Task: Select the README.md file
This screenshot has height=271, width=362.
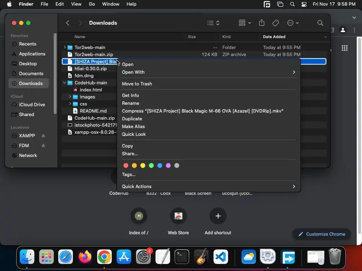Action: (x=93, y=111)
